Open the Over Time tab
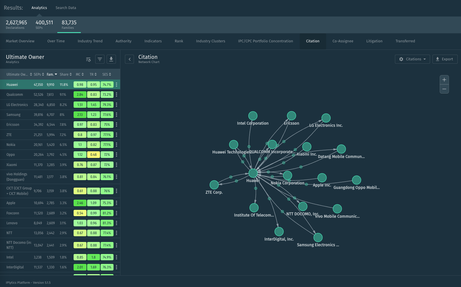 click(x=56, y=41)
